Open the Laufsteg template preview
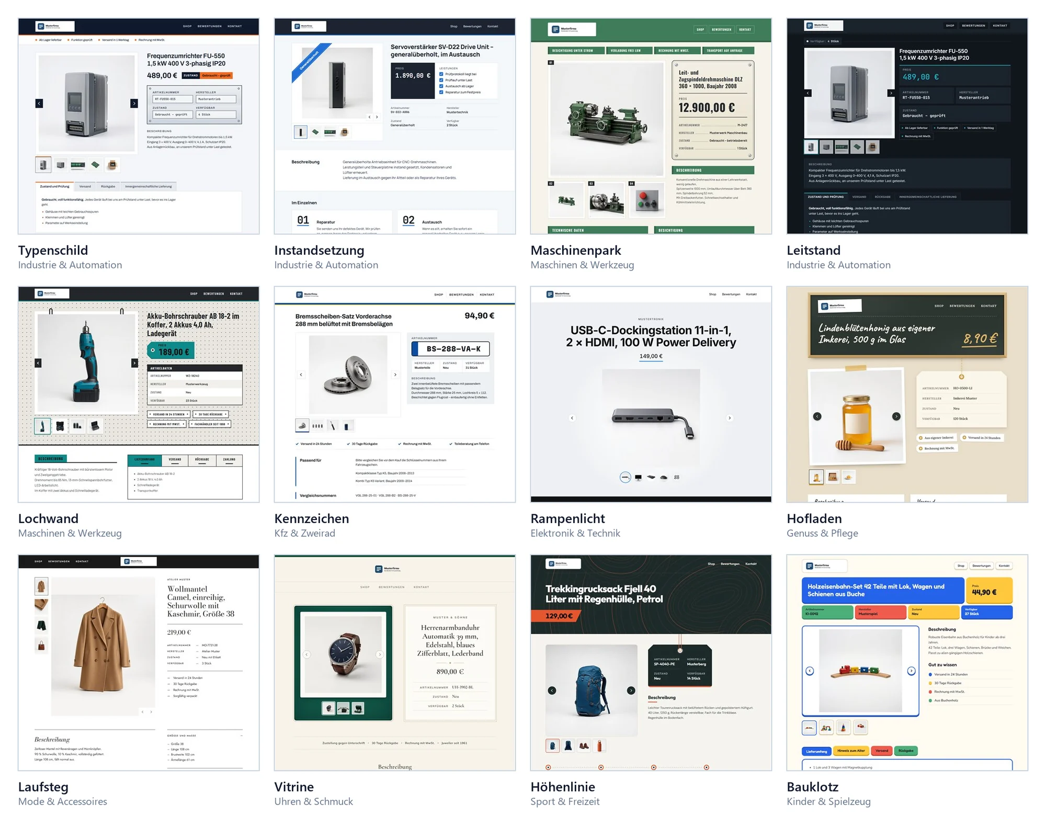This screenshot has width=1046, height=826. [x=139, y=663]
